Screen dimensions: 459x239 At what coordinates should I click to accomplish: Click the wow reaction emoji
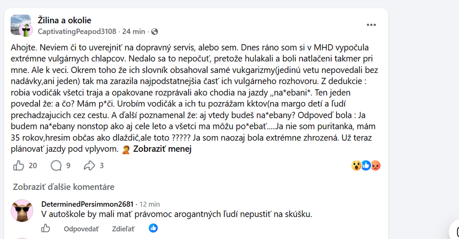[356, 166]
